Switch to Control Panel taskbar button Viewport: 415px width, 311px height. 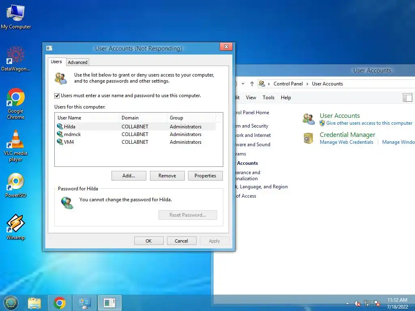click(x=85, y=303)
